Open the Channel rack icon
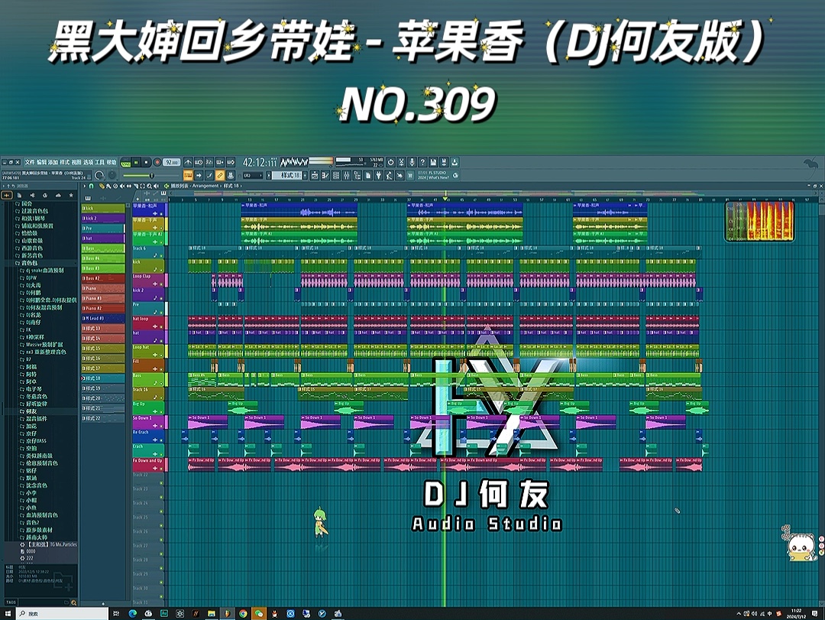 (335, 175)
